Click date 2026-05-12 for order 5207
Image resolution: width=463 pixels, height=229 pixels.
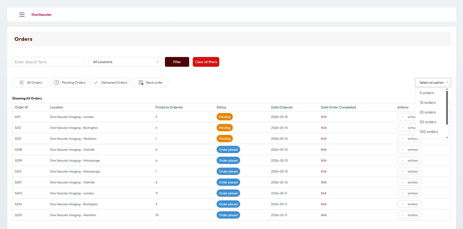[279, 182]
